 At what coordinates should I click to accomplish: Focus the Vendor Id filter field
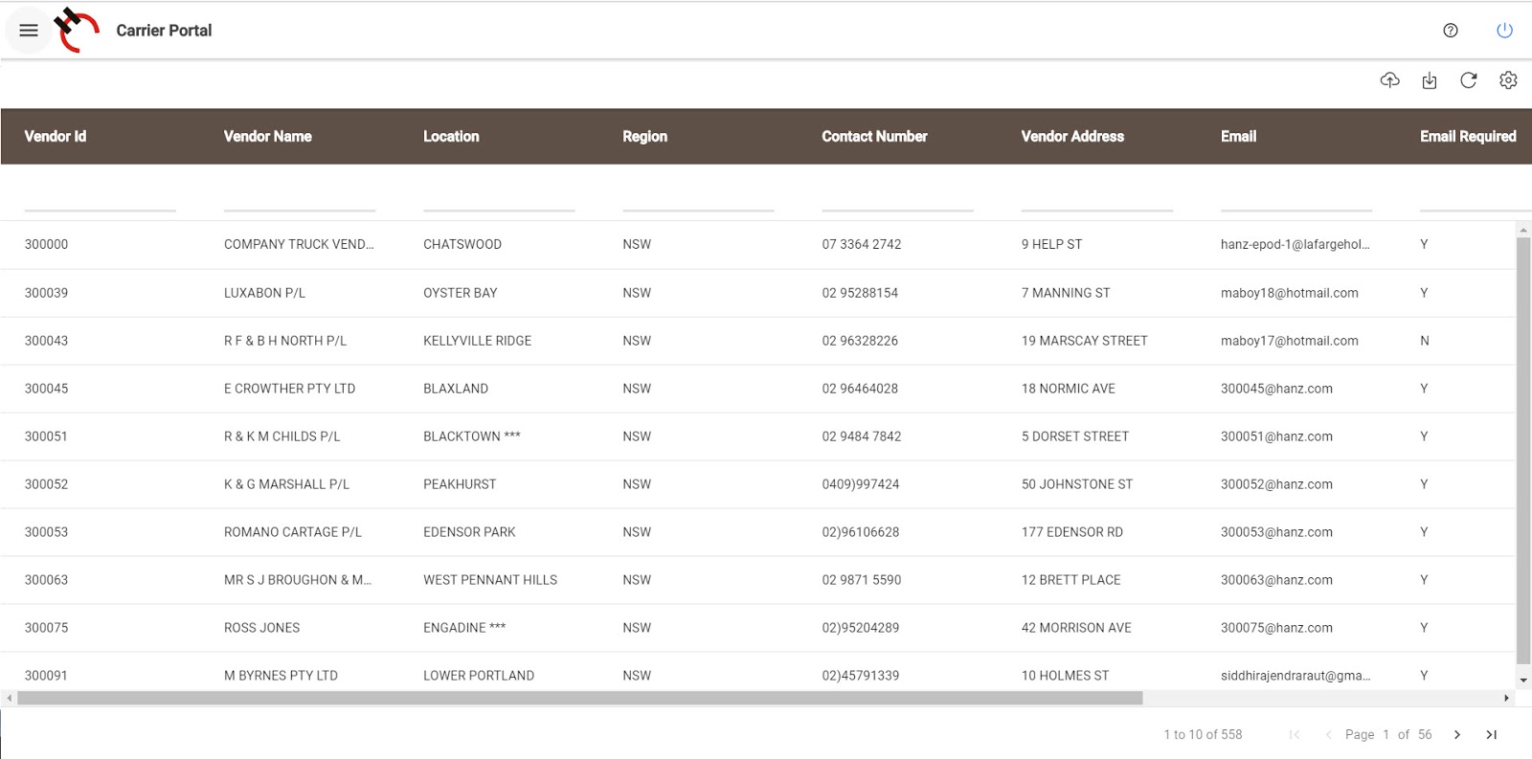tap(101, 199)
